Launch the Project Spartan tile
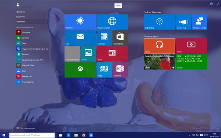 coord(112,22)
